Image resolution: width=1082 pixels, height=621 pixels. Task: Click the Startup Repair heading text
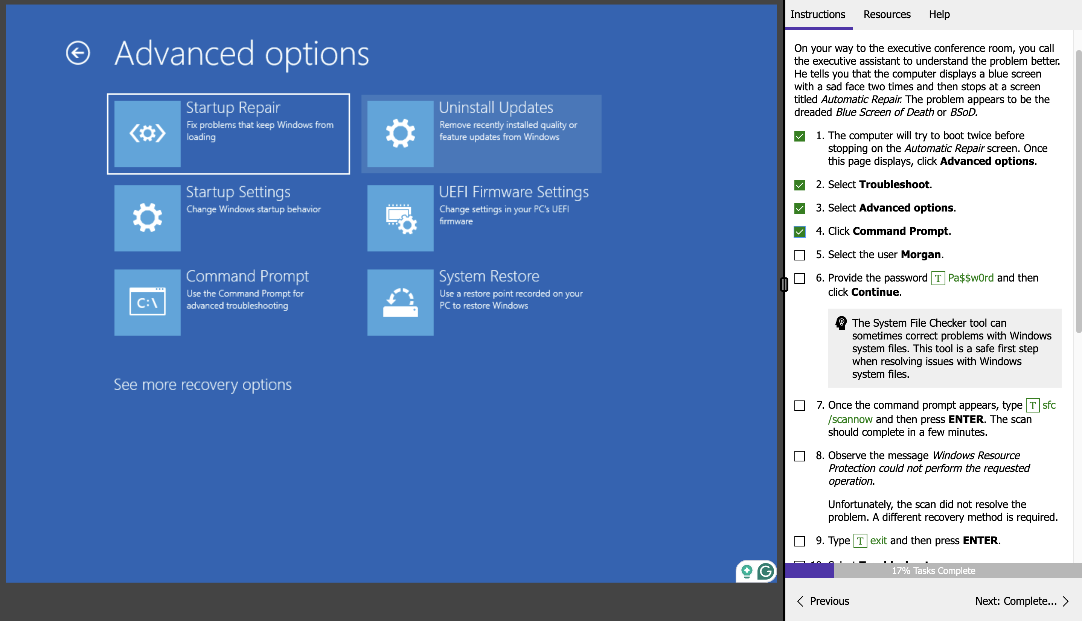pos(233,108)
